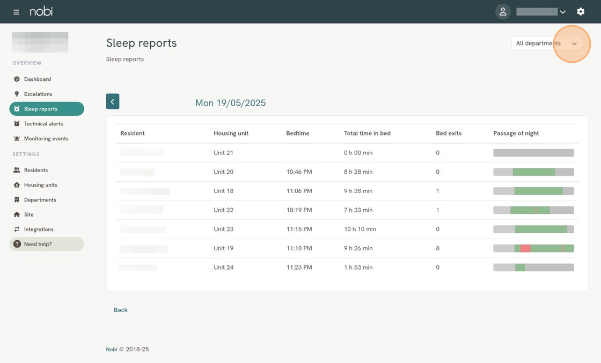Screen dimensions: 601x363
Task: Open settings gear icon
Action: [581, 12]
